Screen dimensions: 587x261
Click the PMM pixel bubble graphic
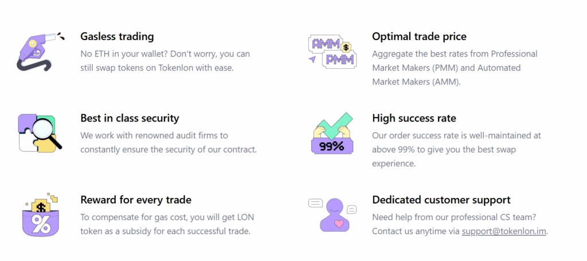(x=339, y=59)
